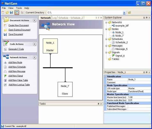Pin the Properties Node_1 panel
The image size is (152, 129).
point(147,72)
